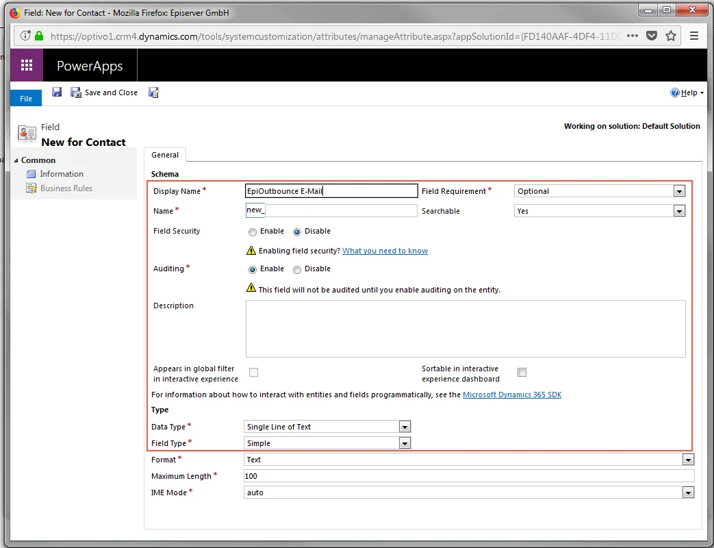Collapse the Common section
Viewport: 714px width, 548px height.
click(16, 160)
